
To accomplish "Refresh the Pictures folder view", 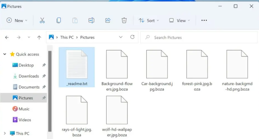I will (x=132, y=37).
